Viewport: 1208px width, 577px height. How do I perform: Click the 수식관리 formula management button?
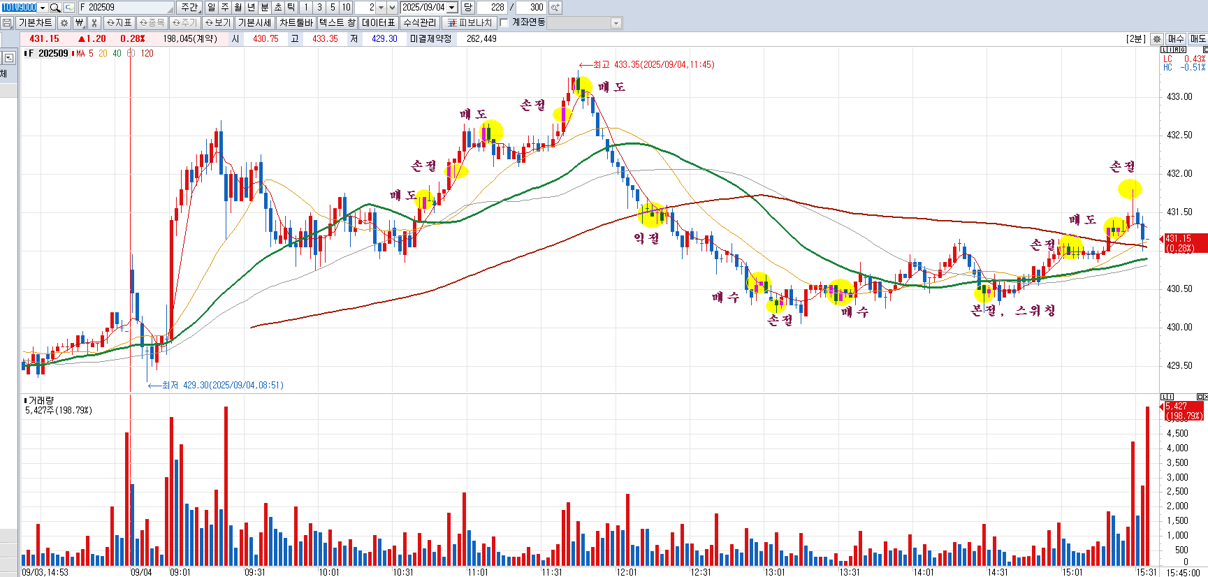[420, 23]
